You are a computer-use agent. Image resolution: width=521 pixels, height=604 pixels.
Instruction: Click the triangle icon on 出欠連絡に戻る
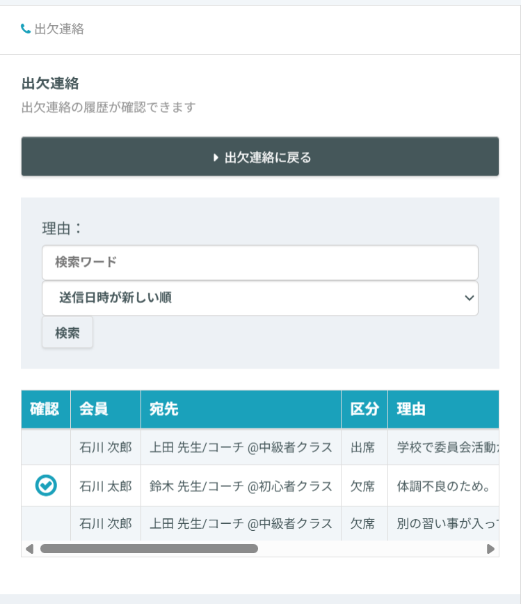click(216, 157)
